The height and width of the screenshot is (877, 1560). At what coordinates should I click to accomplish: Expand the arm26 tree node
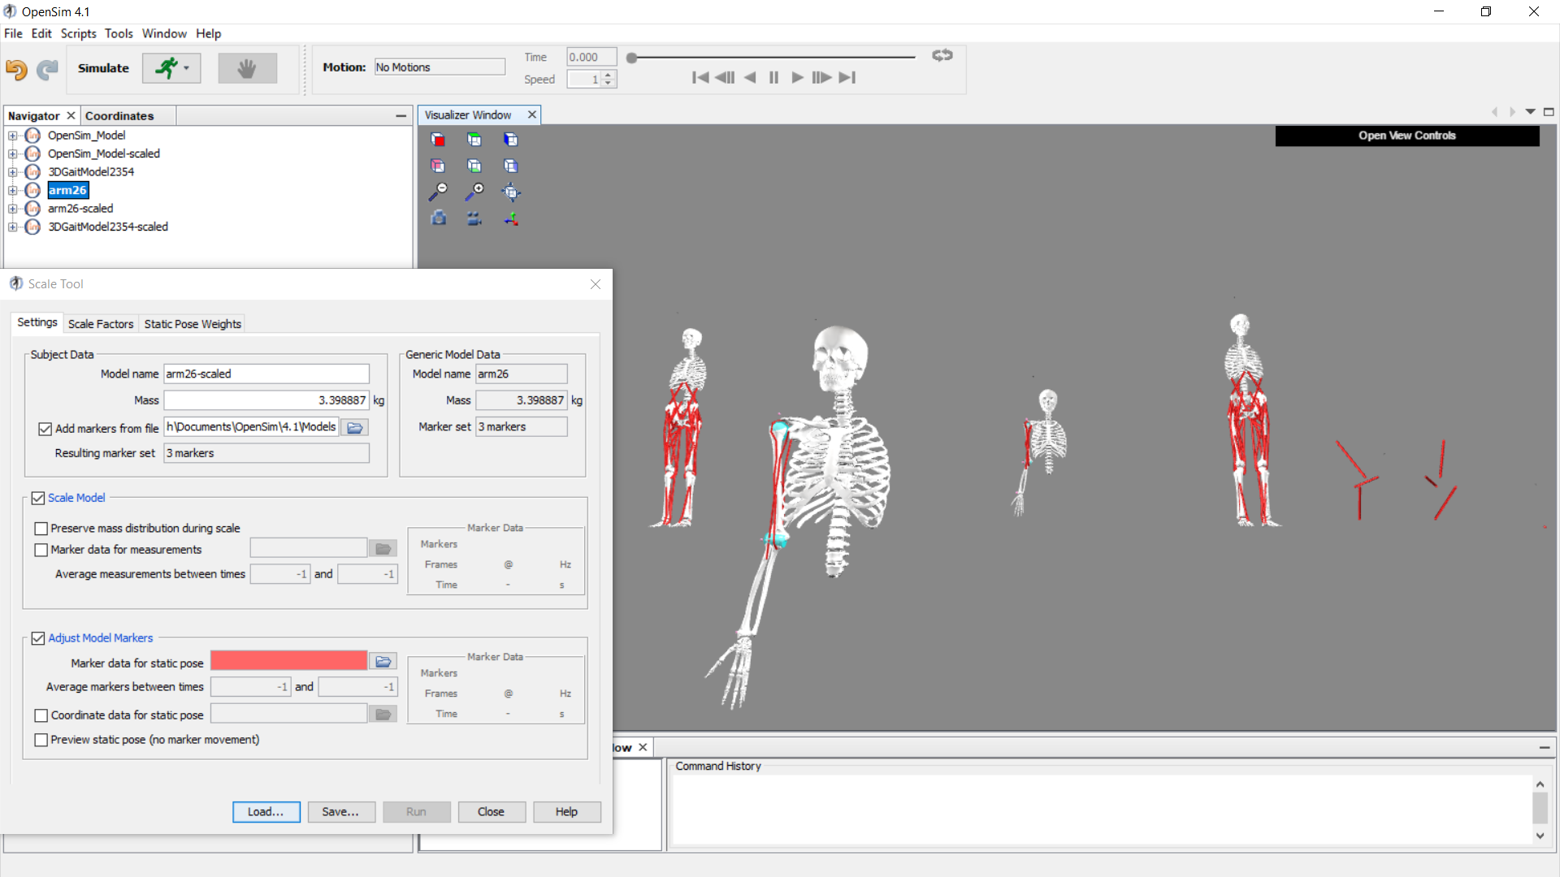[x=13, y=190]
